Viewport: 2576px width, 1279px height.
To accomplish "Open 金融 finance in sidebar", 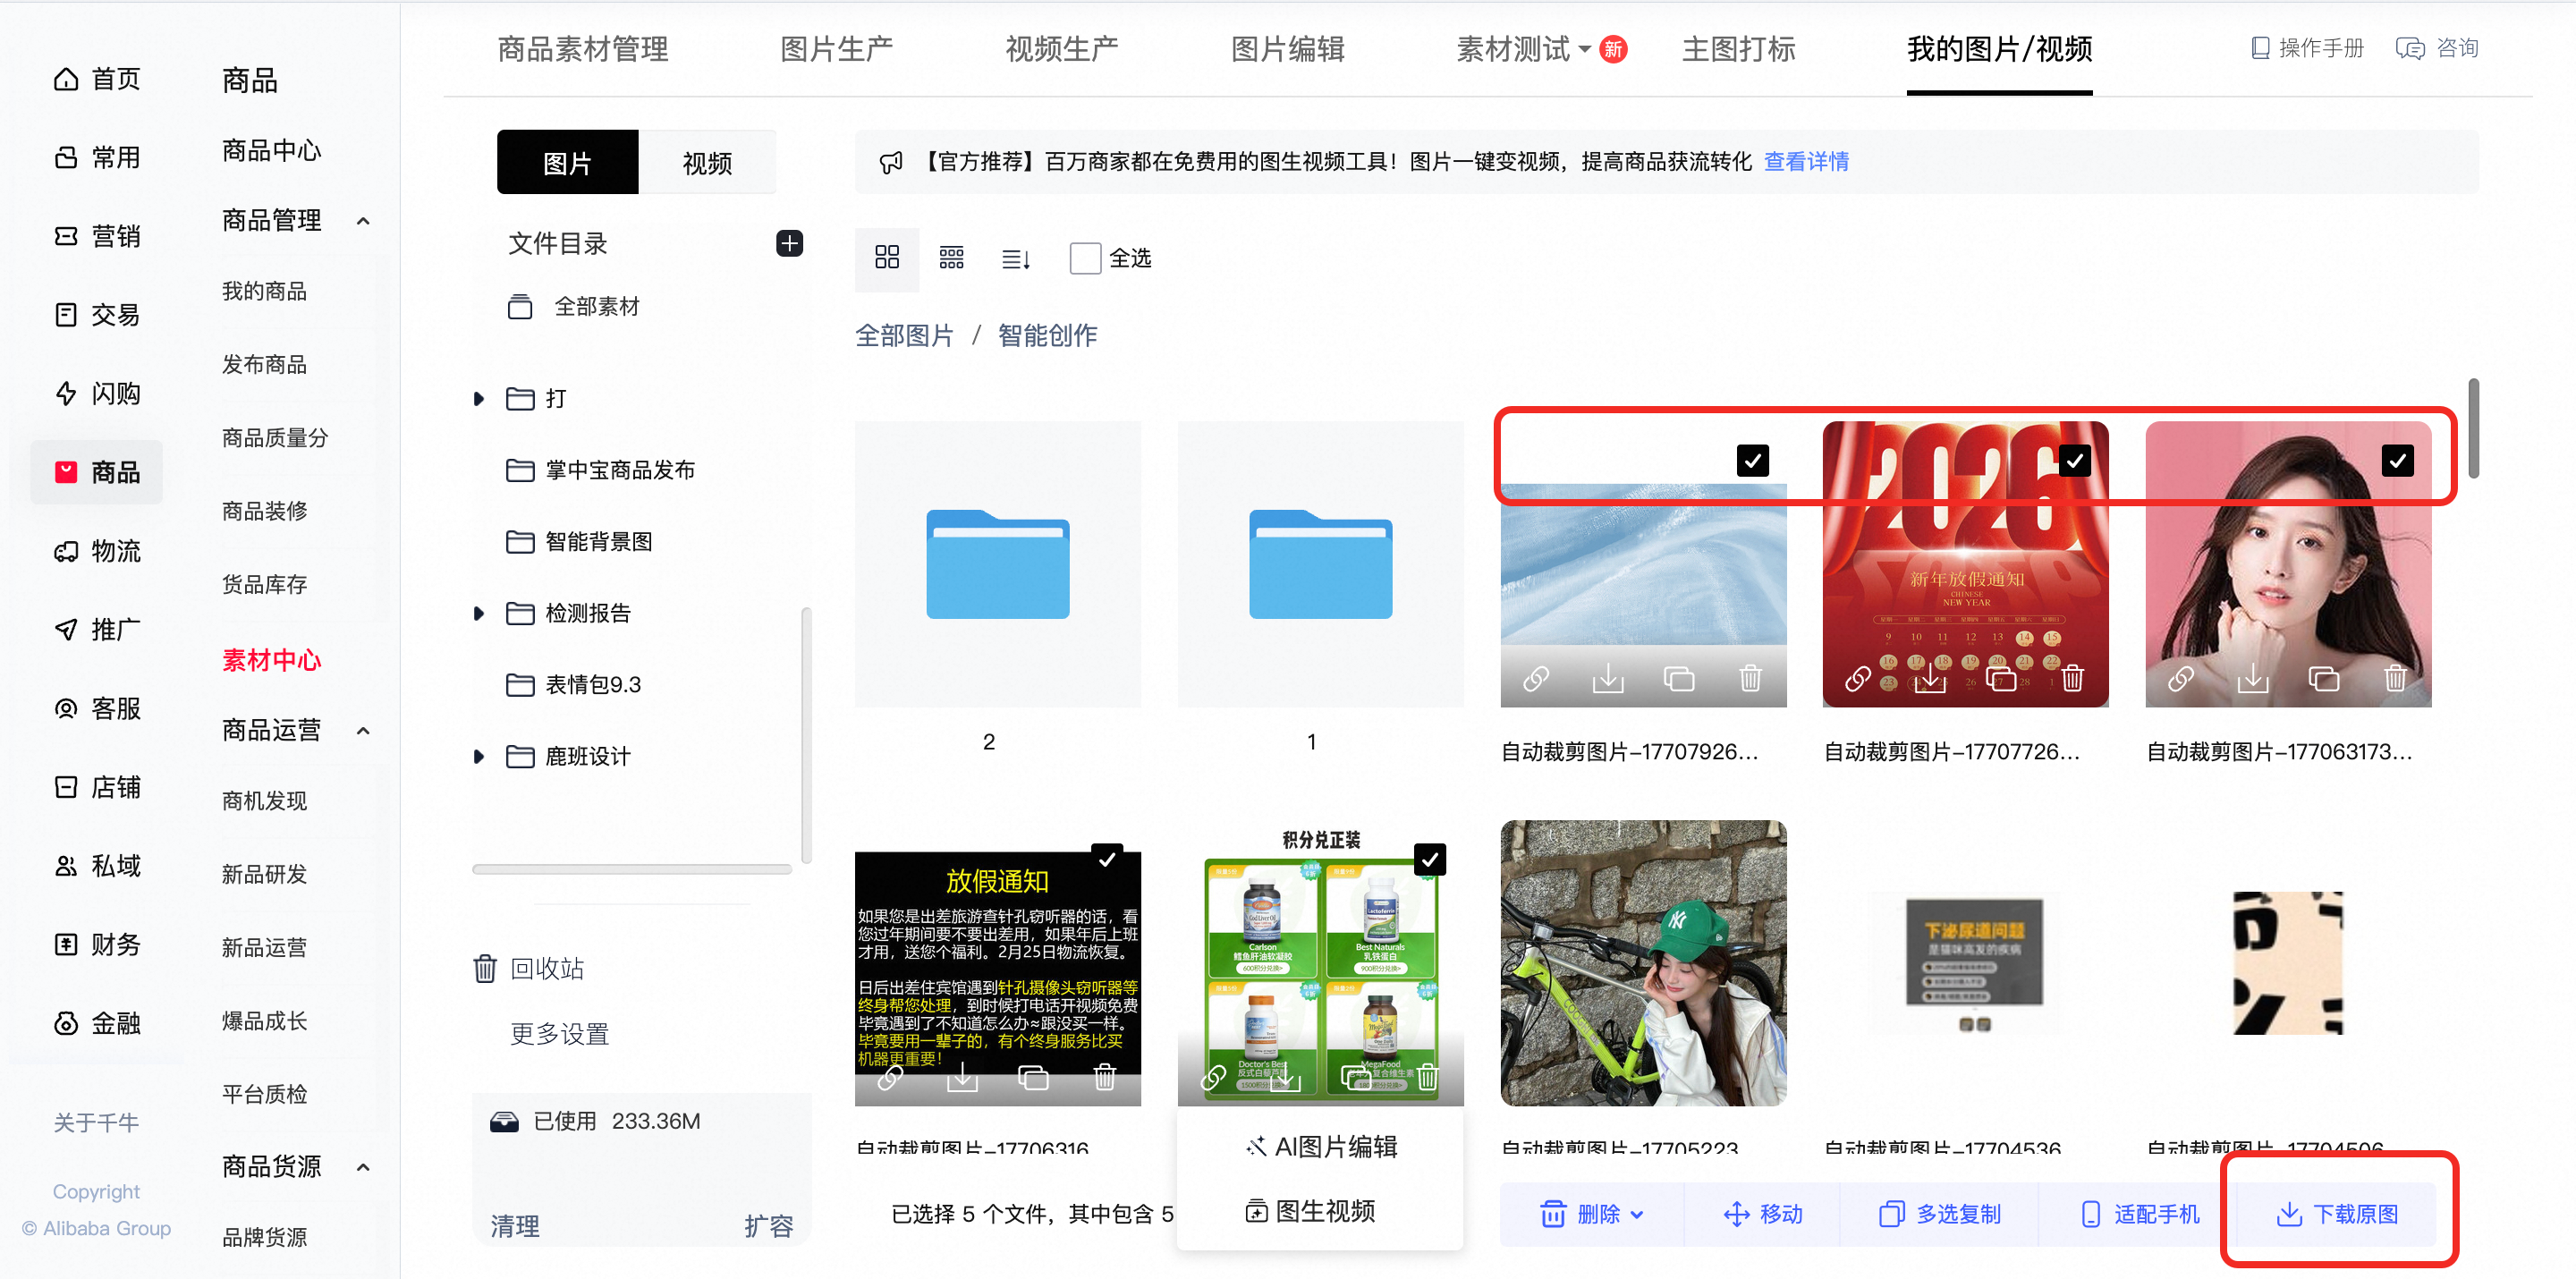I will [97, 1023].
